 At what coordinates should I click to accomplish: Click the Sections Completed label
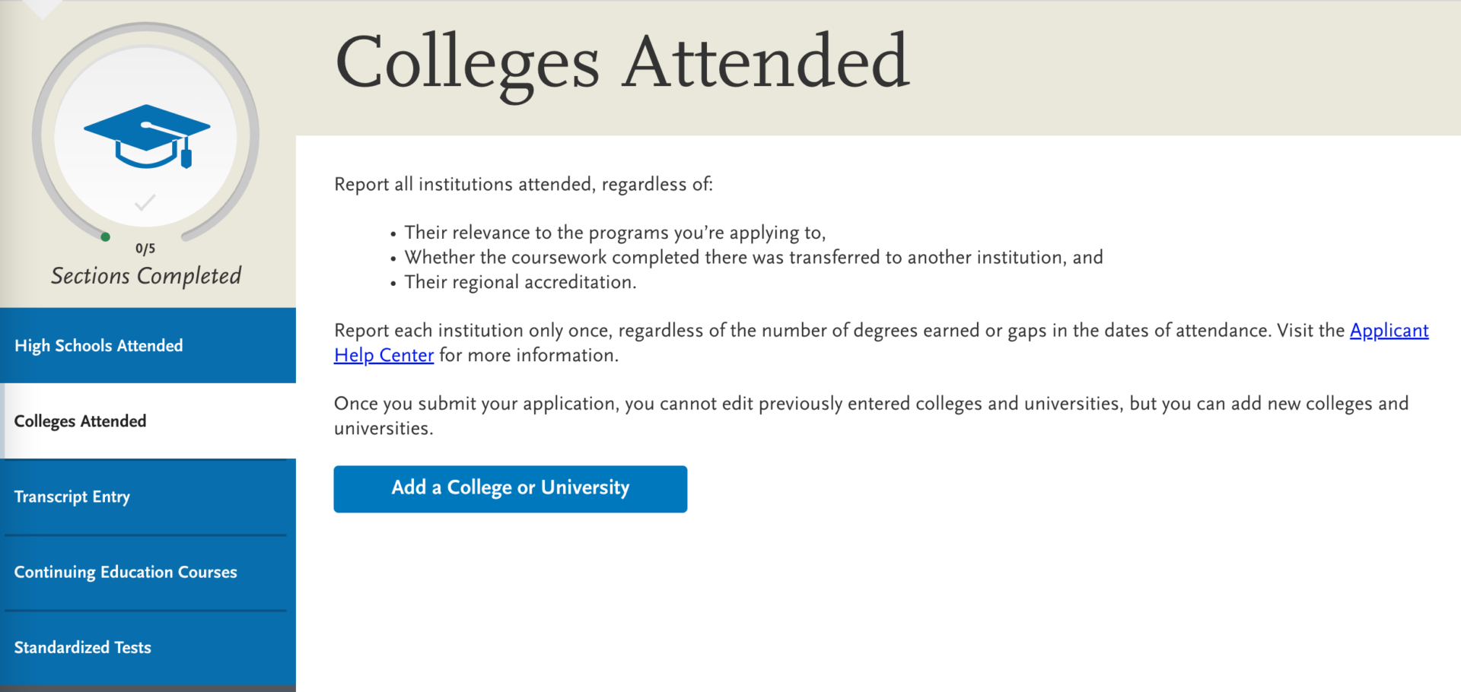click(145, 275)
